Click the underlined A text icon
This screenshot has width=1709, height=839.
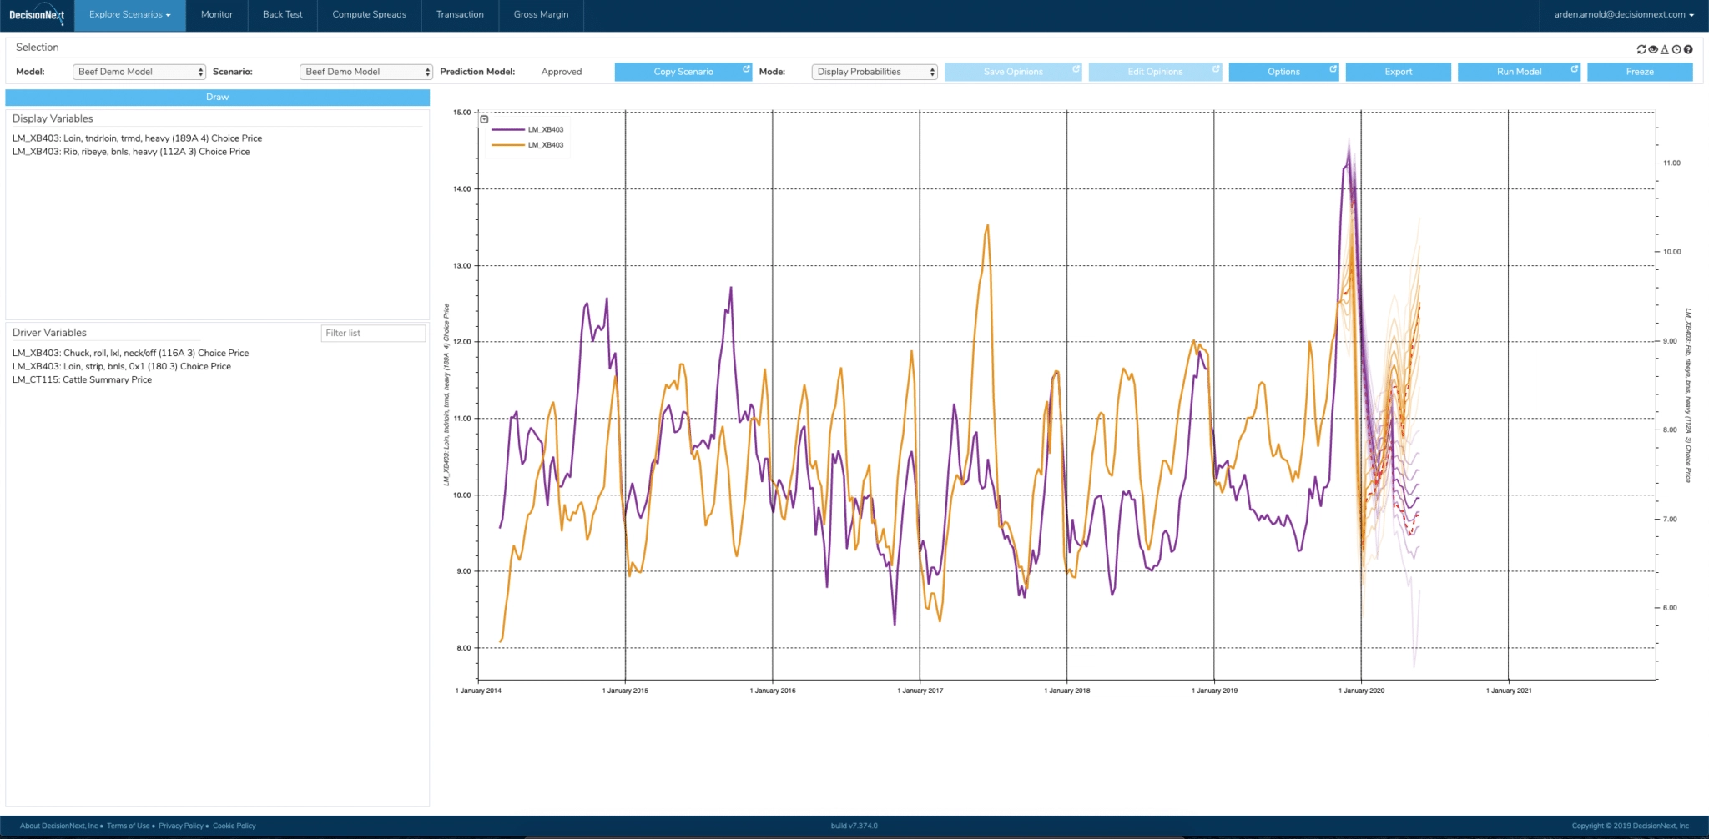[1665, 49]
